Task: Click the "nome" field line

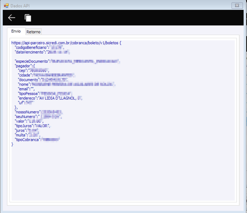Action: tap(67, 84)
